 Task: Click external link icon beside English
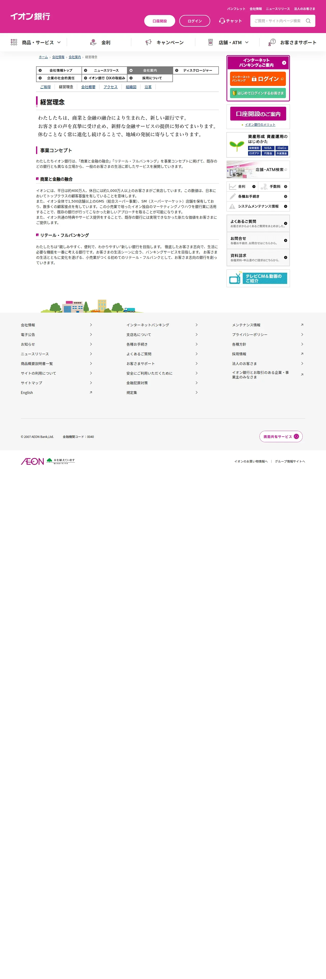point(91,392)
